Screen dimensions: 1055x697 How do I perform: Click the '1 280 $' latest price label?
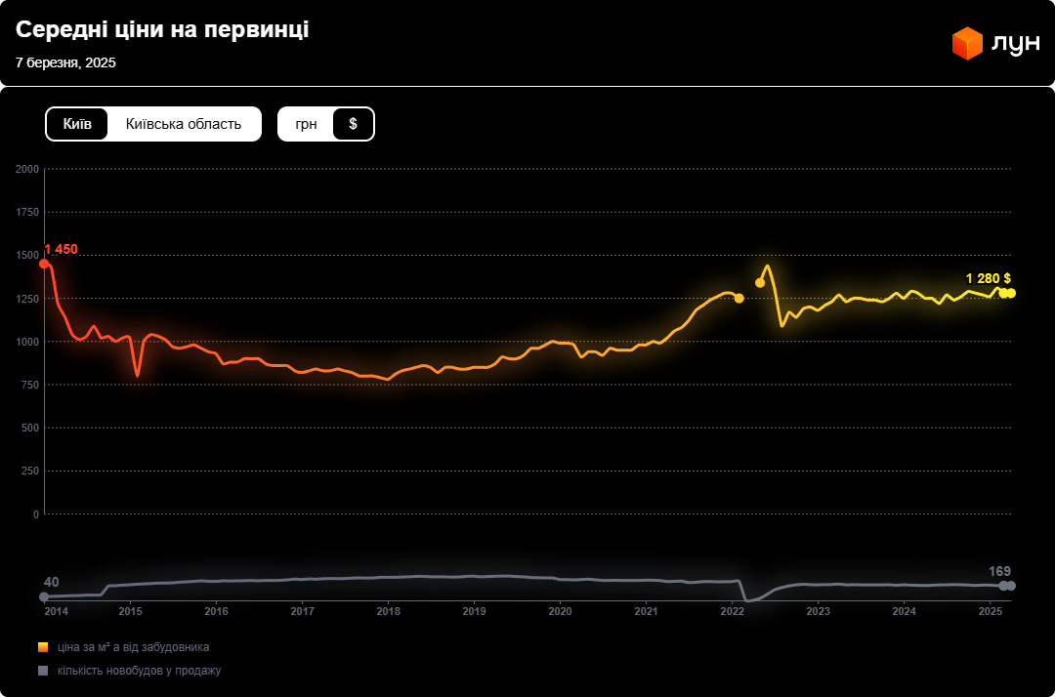[x=988, y=278]
